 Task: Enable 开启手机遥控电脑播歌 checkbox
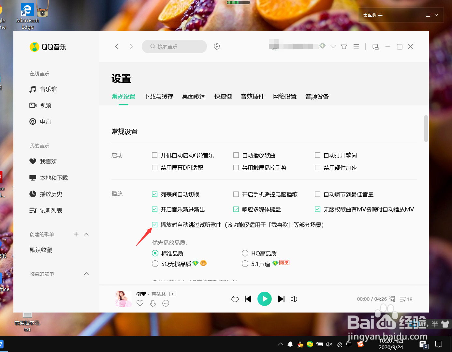click(236, 194)
